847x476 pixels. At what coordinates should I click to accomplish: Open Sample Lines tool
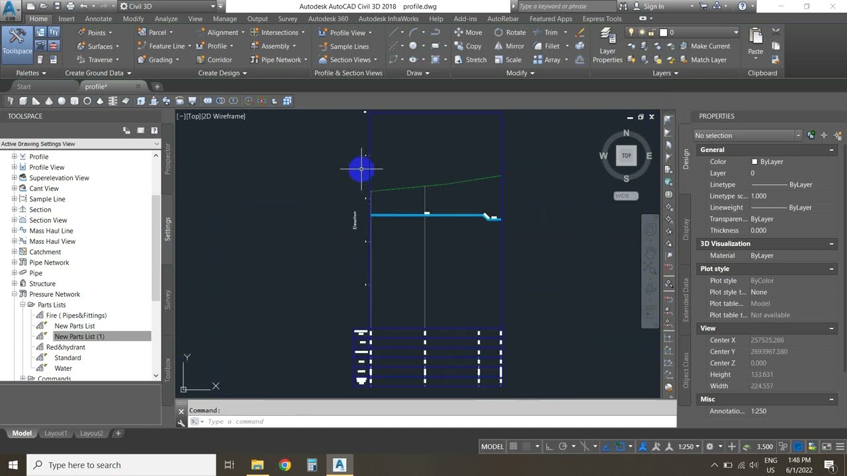(343, 46)
